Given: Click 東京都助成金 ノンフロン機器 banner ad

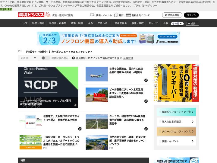Looking at the screenshot, I should pyautogui.click(x=108, y=39).
